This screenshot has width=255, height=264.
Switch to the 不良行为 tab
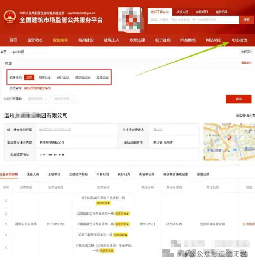coord(103,174)
